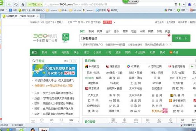Open a new tab beside 360导航 tab

pos(43,16)
